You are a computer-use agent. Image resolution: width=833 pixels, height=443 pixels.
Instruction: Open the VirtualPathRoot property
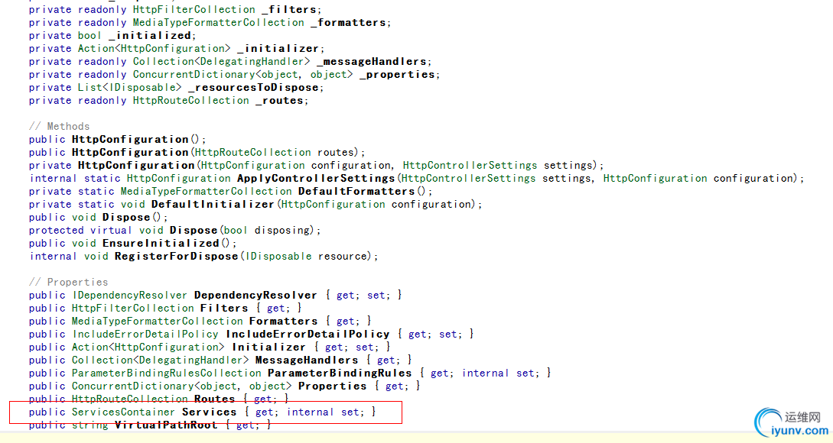[x=166, y=425]
